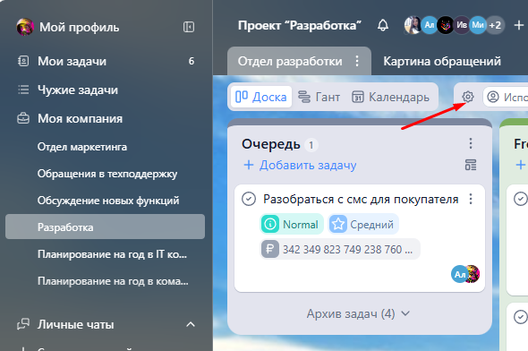This screenshot has height=351, width=528.
Task: Mark Разобраться с смс task as complete
Action: (x=249, y=199)
